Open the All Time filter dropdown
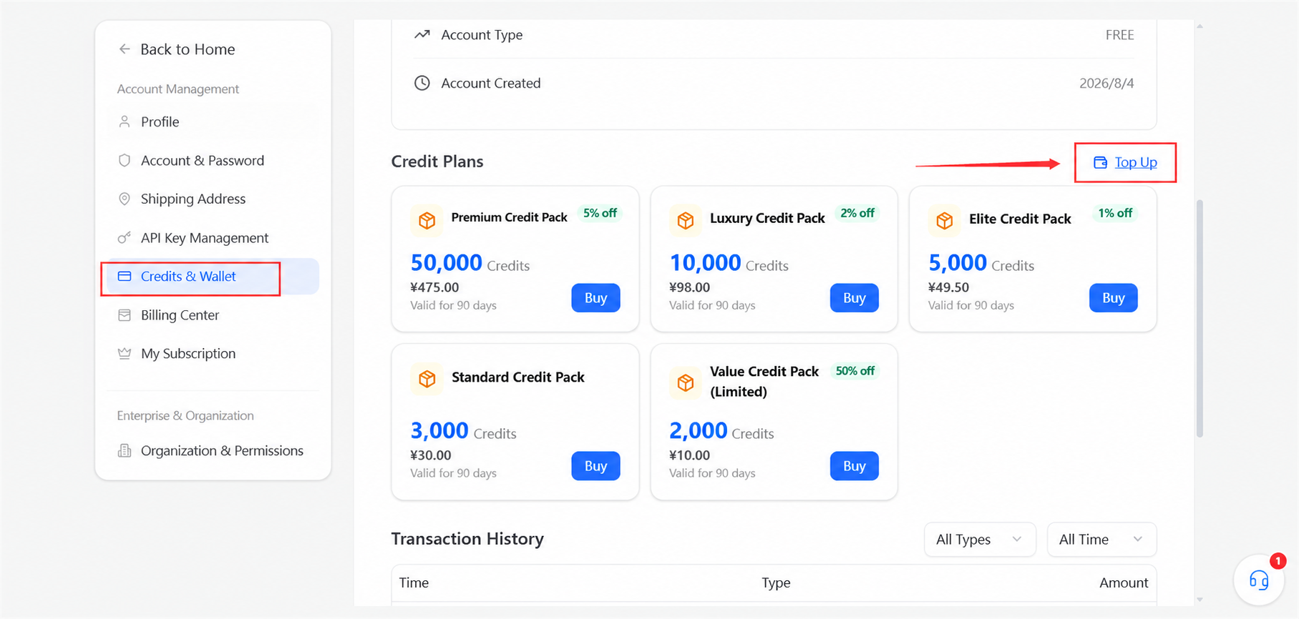1299x619 pixels. click(x=1101, y=540)
